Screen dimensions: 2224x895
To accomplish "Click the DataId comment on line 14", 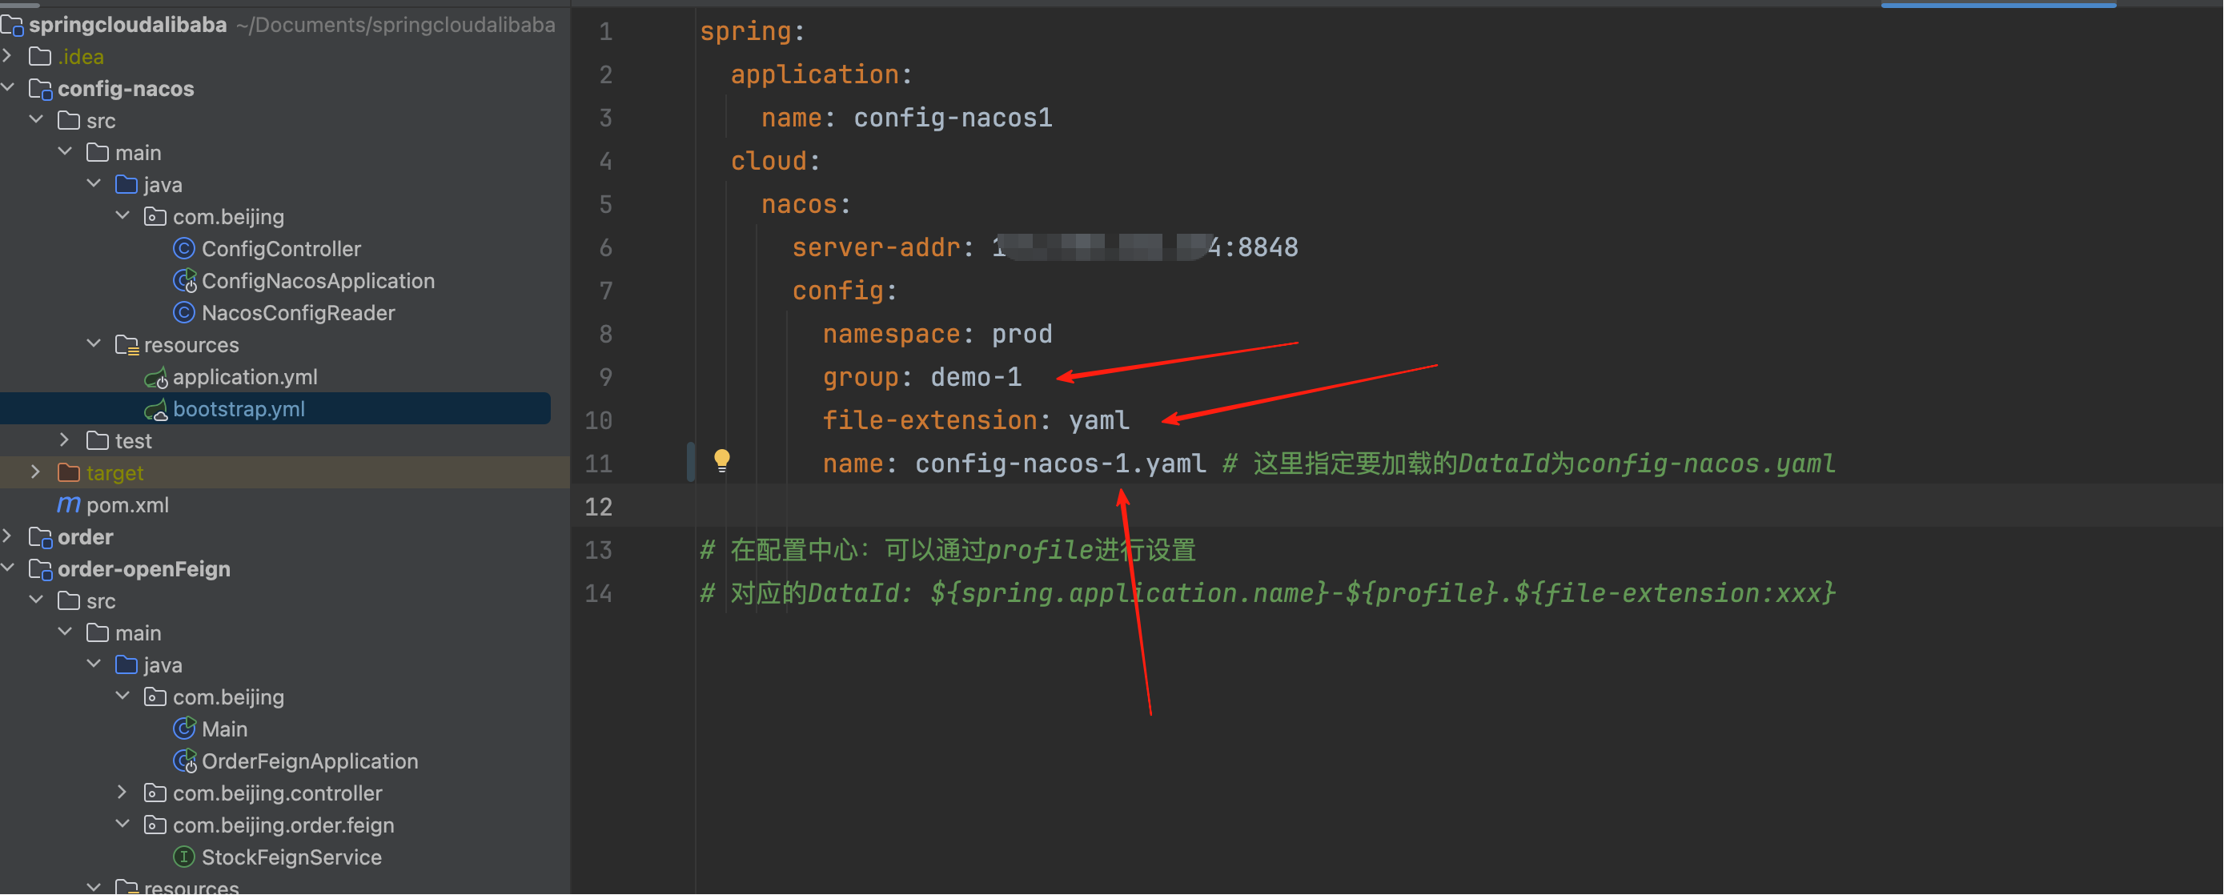I will point(1267,593).
